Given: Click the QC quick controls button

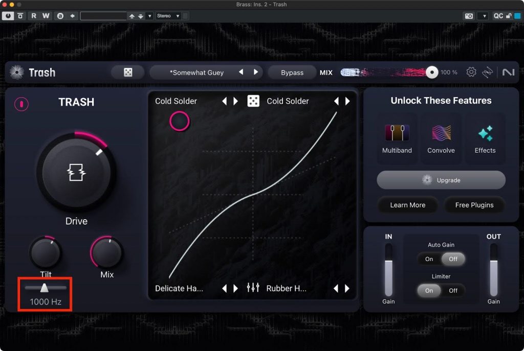Looking at the screenshot, I should pos(498,16).
